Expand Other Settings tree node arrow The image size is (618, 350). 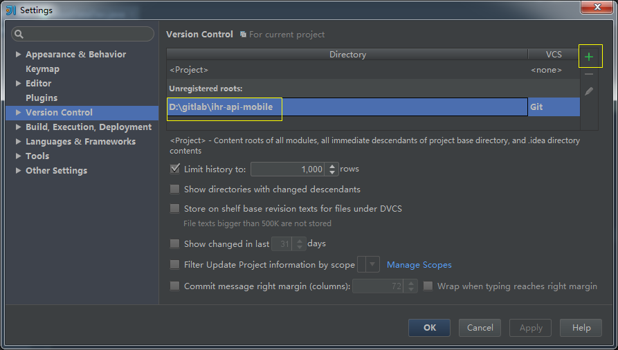point(18,170)
